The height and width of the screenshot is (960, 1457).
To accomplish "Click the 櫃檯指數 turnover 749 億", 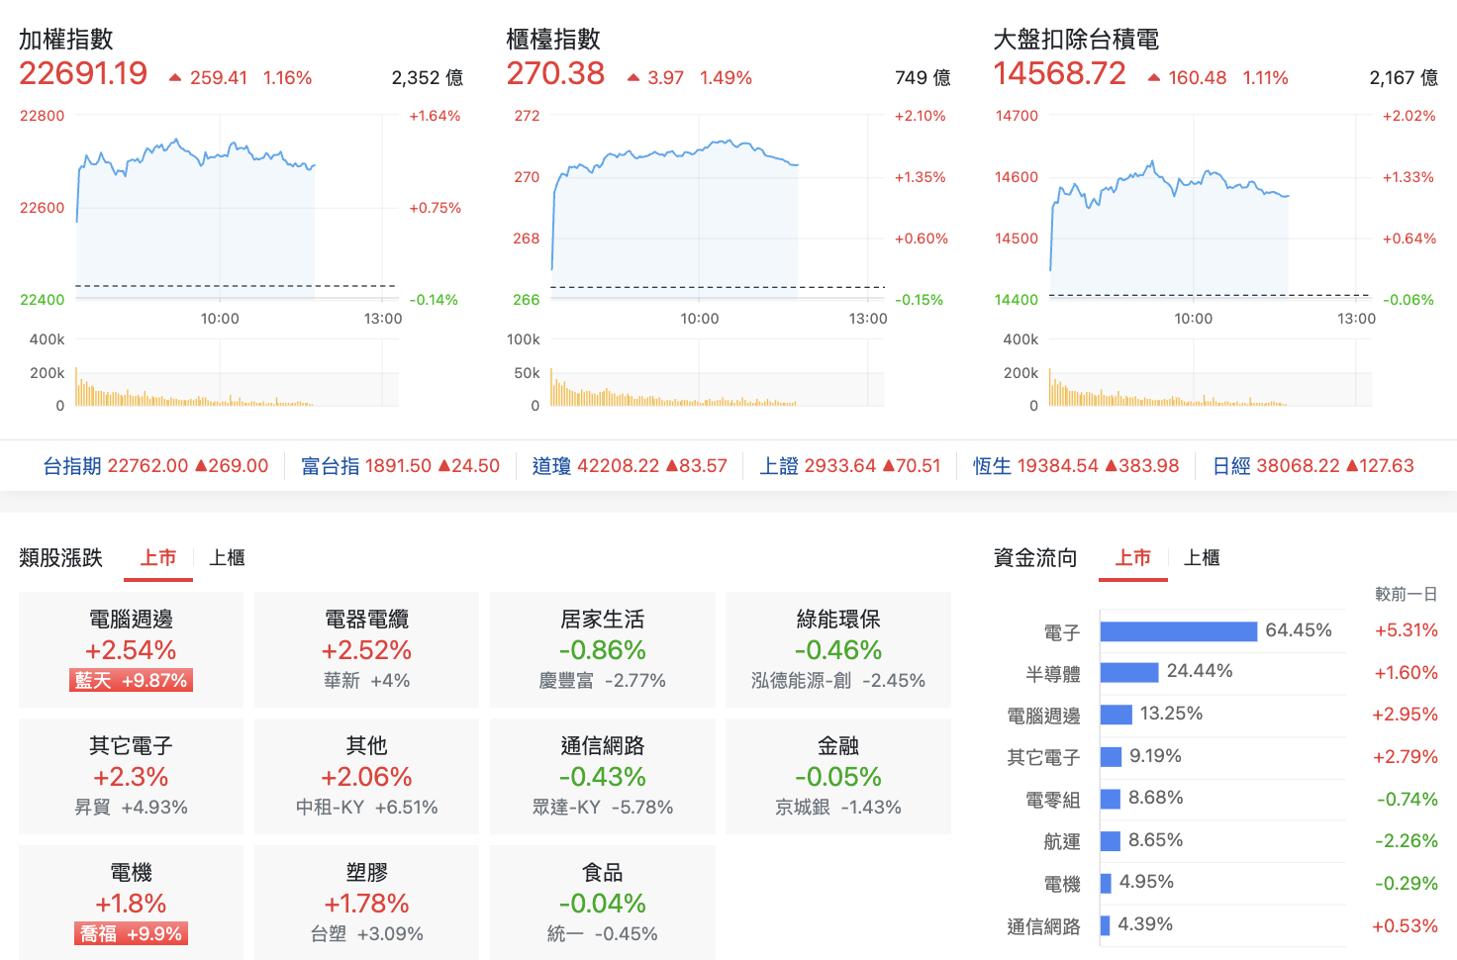I will tap(923, 78).
